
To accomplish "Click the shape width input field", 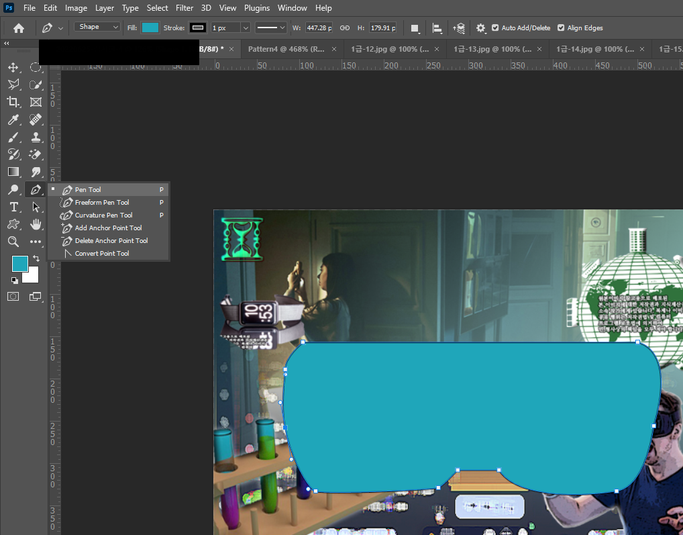I will tap(319, 28).
